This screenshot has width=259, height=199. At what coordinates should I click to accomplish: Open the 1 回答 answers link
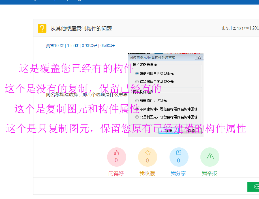click(x=73, y=46)
